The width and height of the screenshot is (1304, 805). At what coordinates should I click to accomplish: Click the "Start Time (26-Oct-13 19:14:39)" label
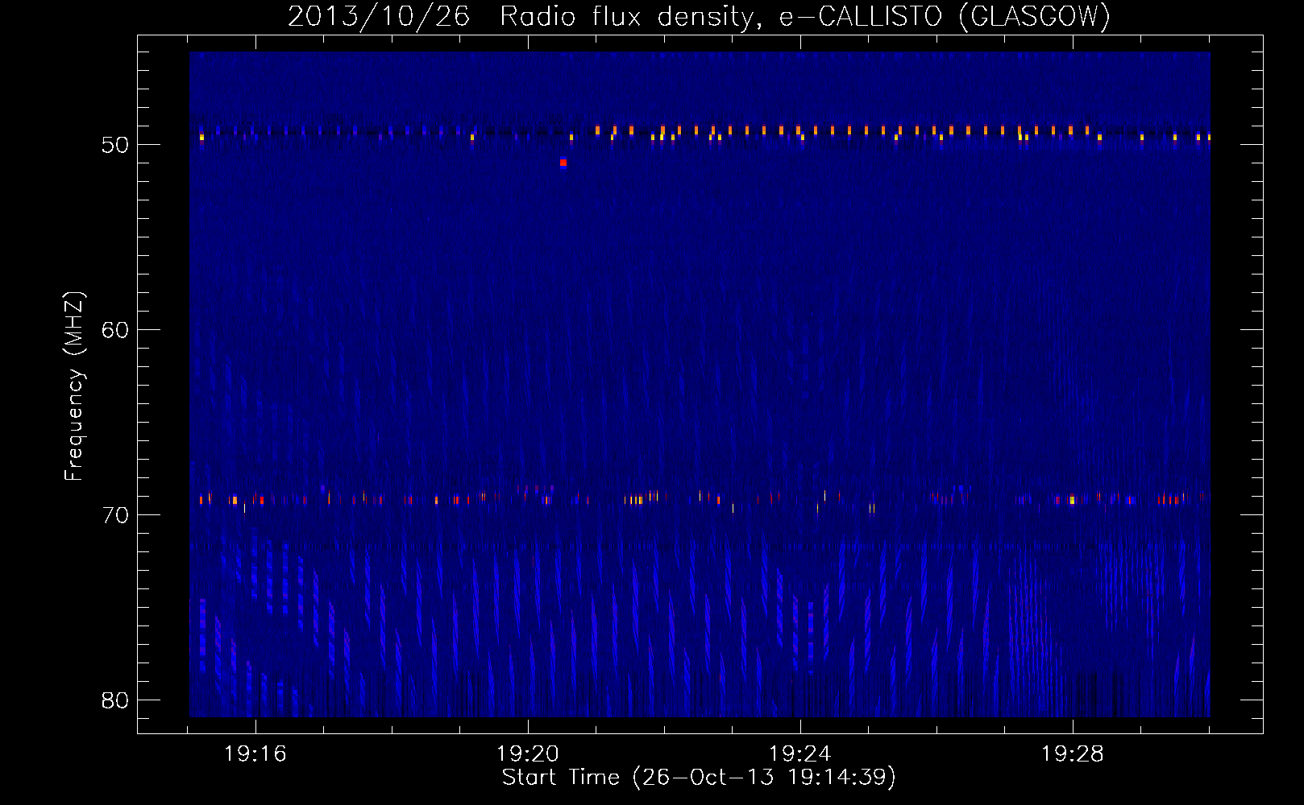[x=699, y=777]
